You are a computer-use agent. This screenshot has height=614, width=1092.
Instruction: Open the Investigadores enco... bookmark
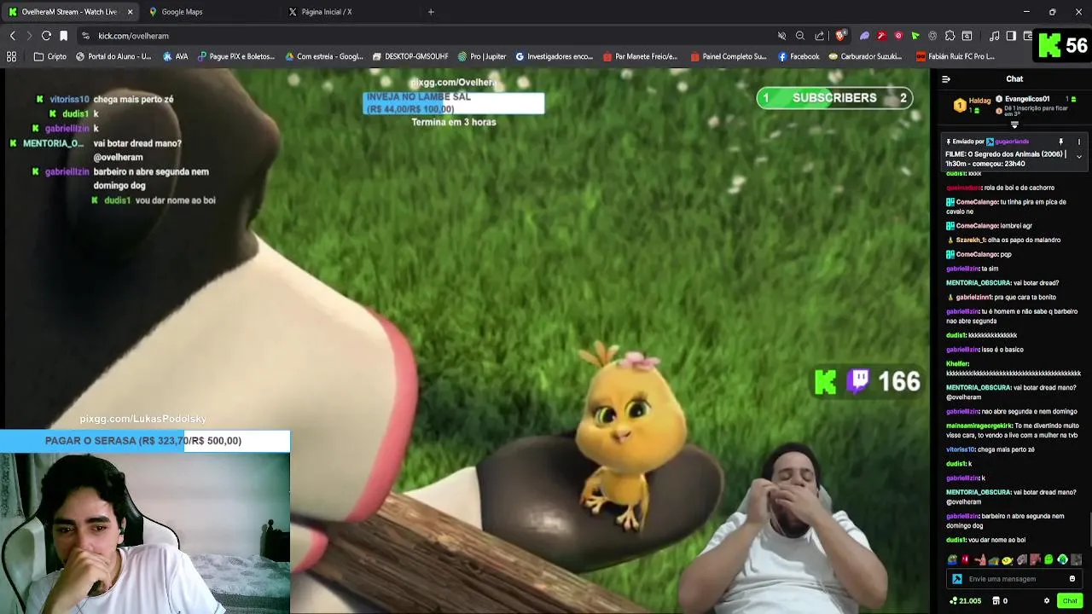click(x=554, y=56)
